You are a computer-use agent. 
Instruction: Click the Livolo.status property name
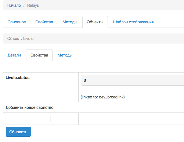click(17, 78)
